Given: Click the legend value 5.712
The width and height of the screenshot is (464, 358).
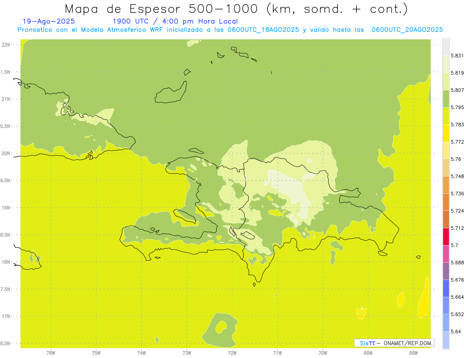Looking at the screenshot, I should click(x=457, y=228).
